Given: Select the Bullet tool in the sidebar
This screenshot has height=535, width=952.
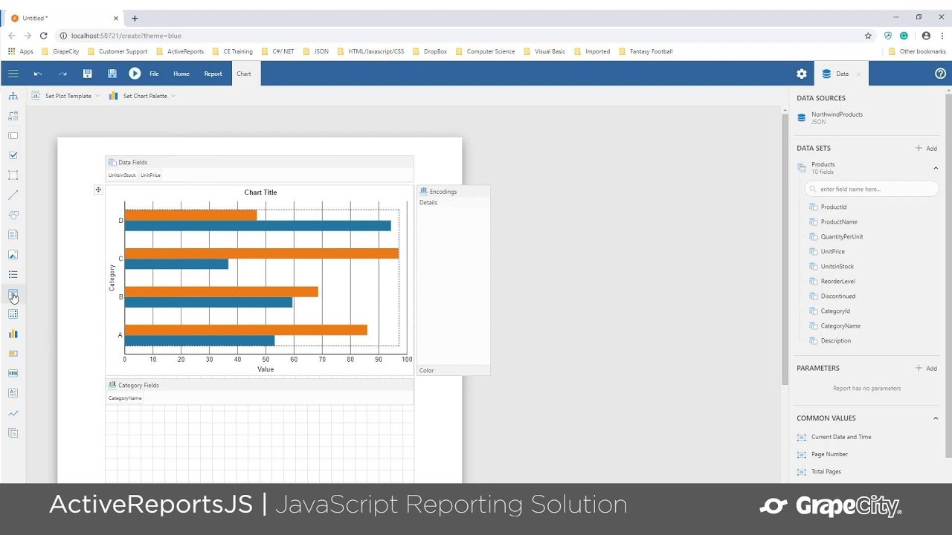Looking at the screenshot, I should [13, 354].
